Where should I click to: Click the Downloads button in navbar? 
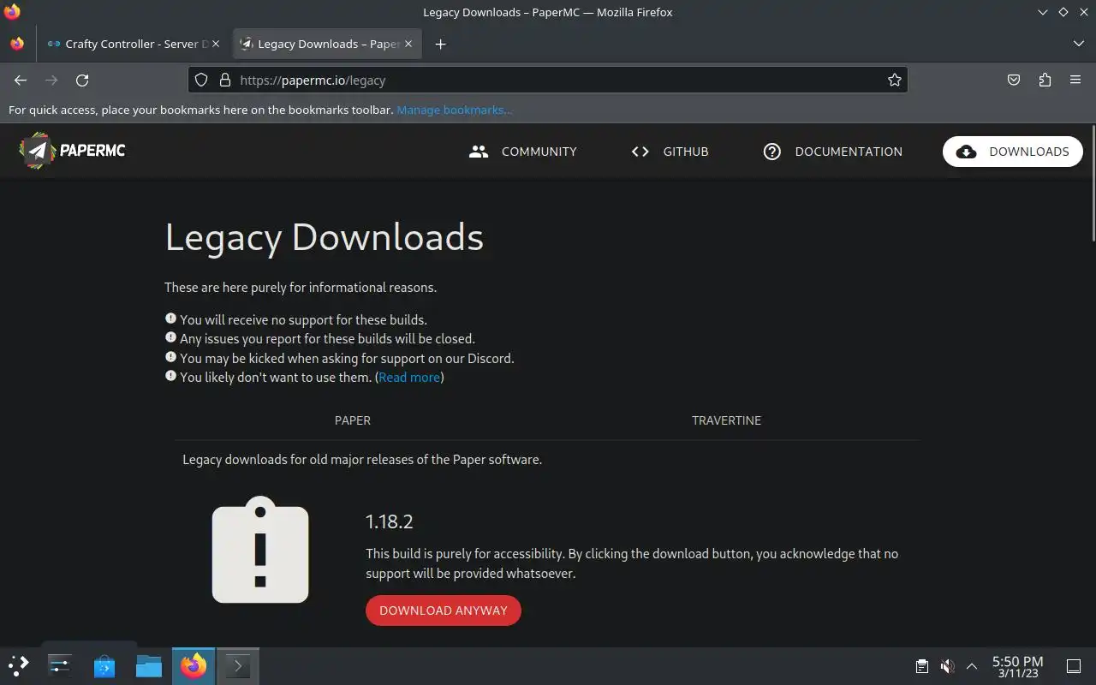click(x=1013, y=152)
